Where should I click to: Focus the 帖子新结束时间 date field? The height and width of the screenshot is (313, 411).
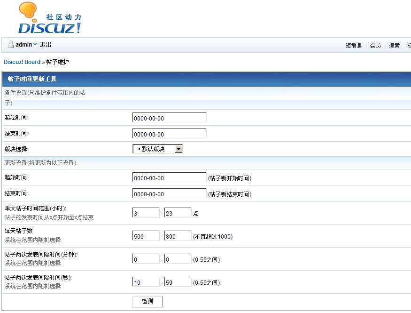click(x=169, y=193)
